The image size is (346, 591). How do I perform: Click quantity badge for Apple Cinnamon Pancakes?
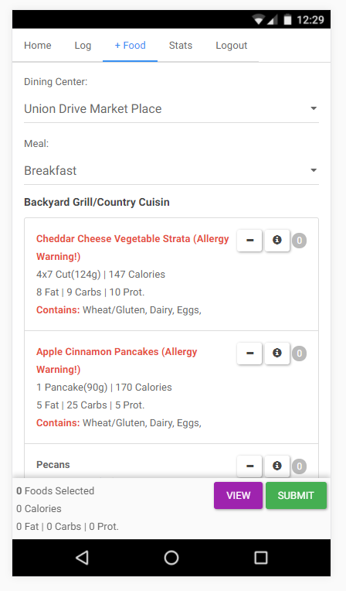[x=300, y=354]
